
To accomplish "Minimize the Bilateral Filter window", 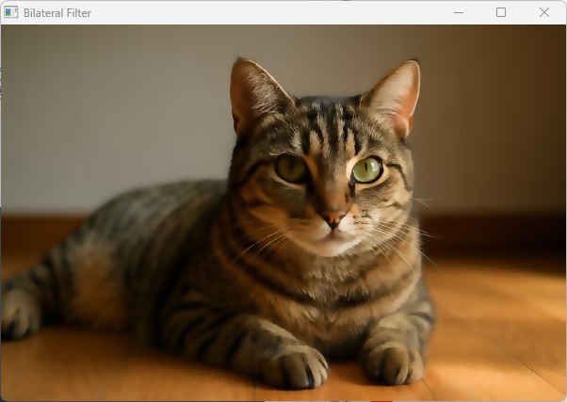I will (x=459, y=12).
